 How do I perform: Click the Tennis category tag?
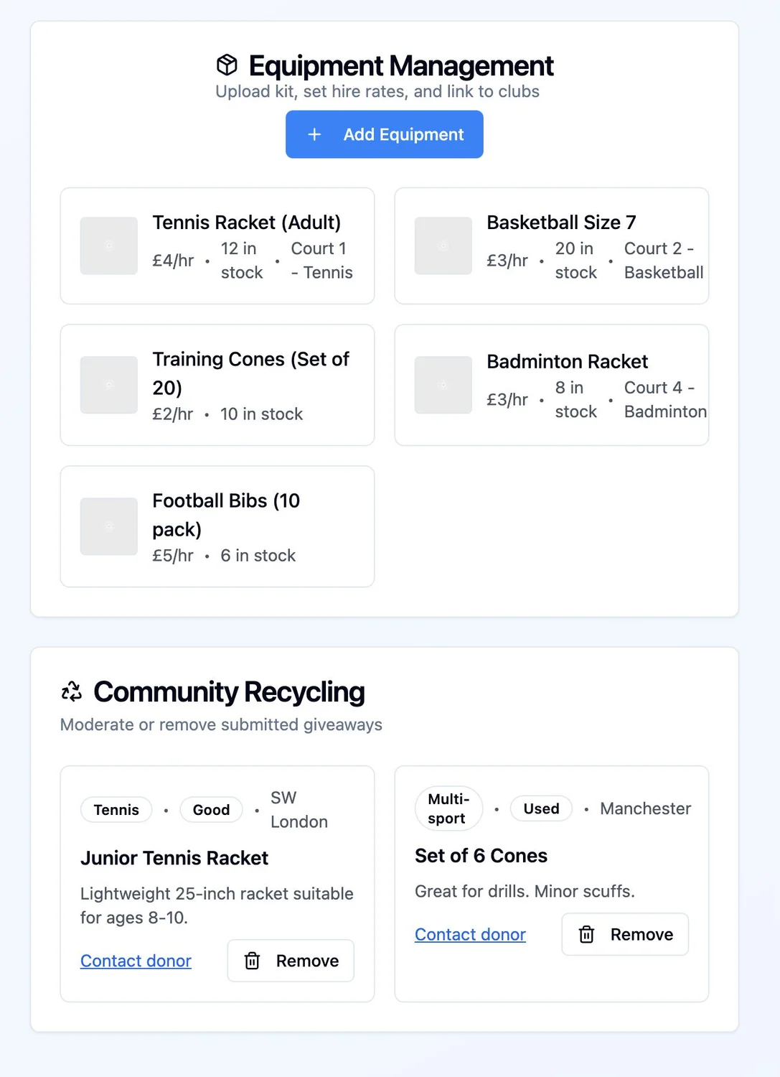pyautogui.click(x=116, y=810)
